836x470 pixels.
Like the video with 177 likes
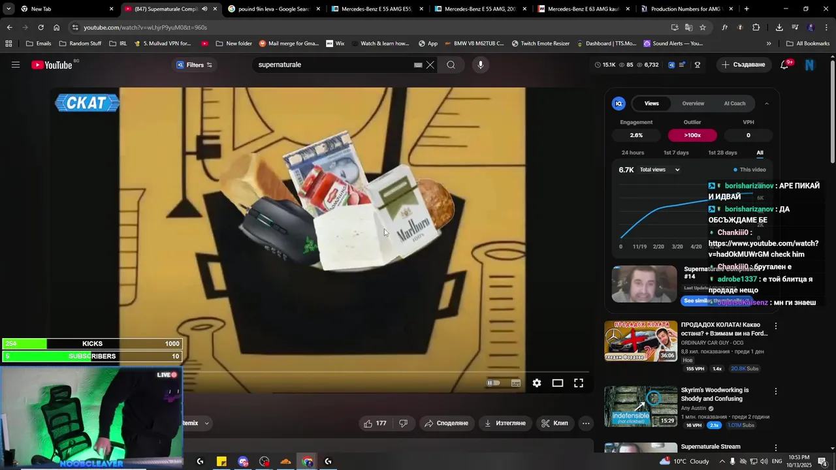pos(376,423)
